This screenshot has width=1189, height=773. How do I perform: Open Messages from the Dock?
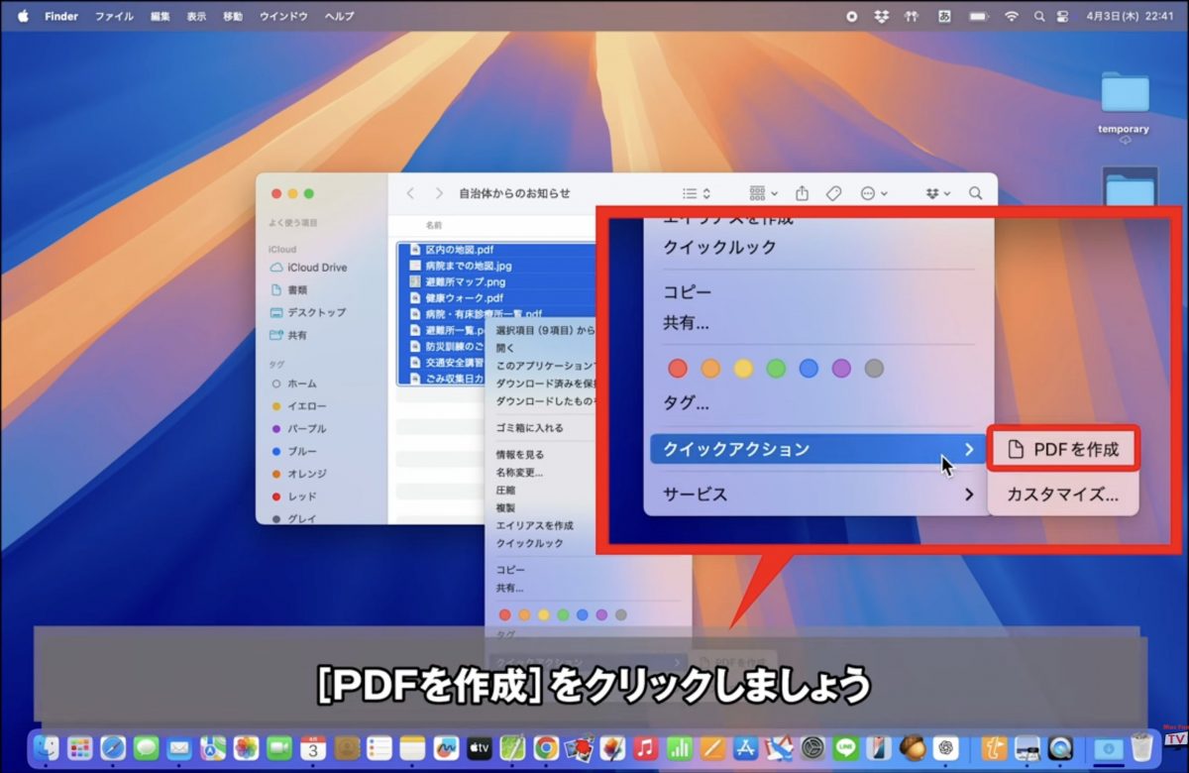[147, 748]
